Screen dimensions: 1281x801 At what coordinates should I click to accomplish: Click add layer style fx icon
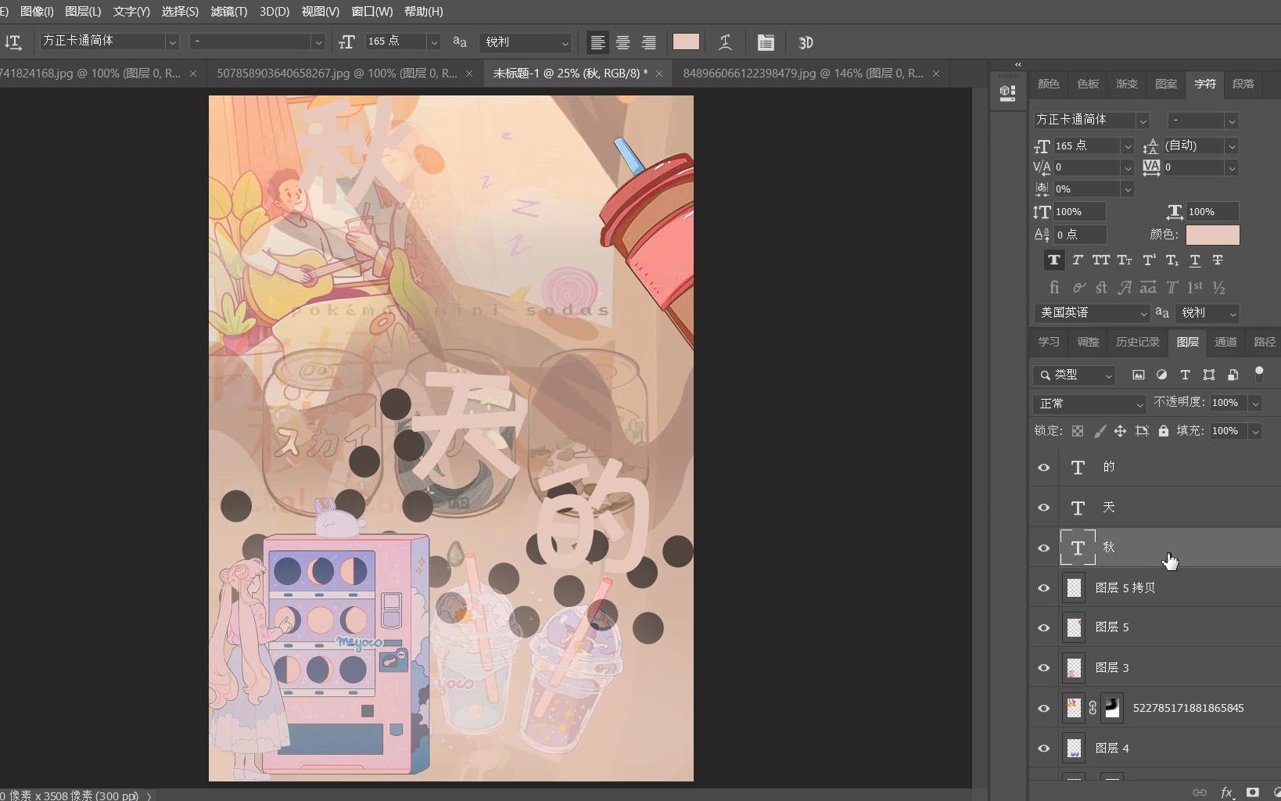coord(1226,792)
